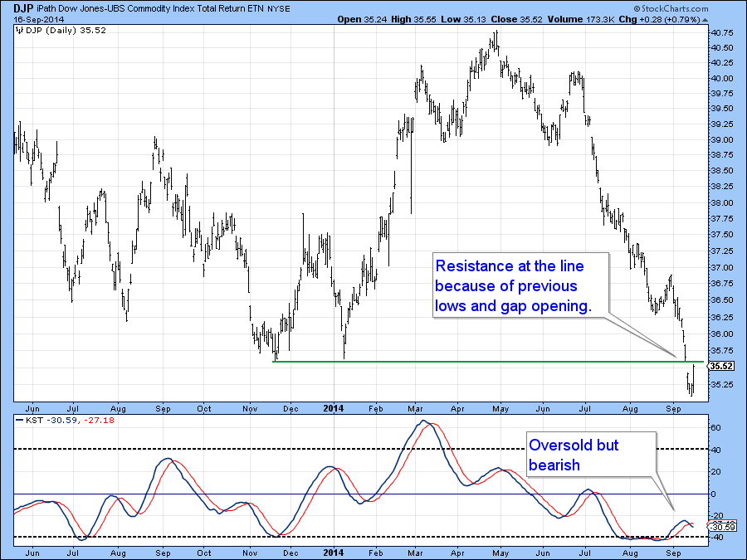Click the 39.50 price axis label
The width and height of the screenshot is (747, 560).
pyautogui.click(x=721, y=109)
